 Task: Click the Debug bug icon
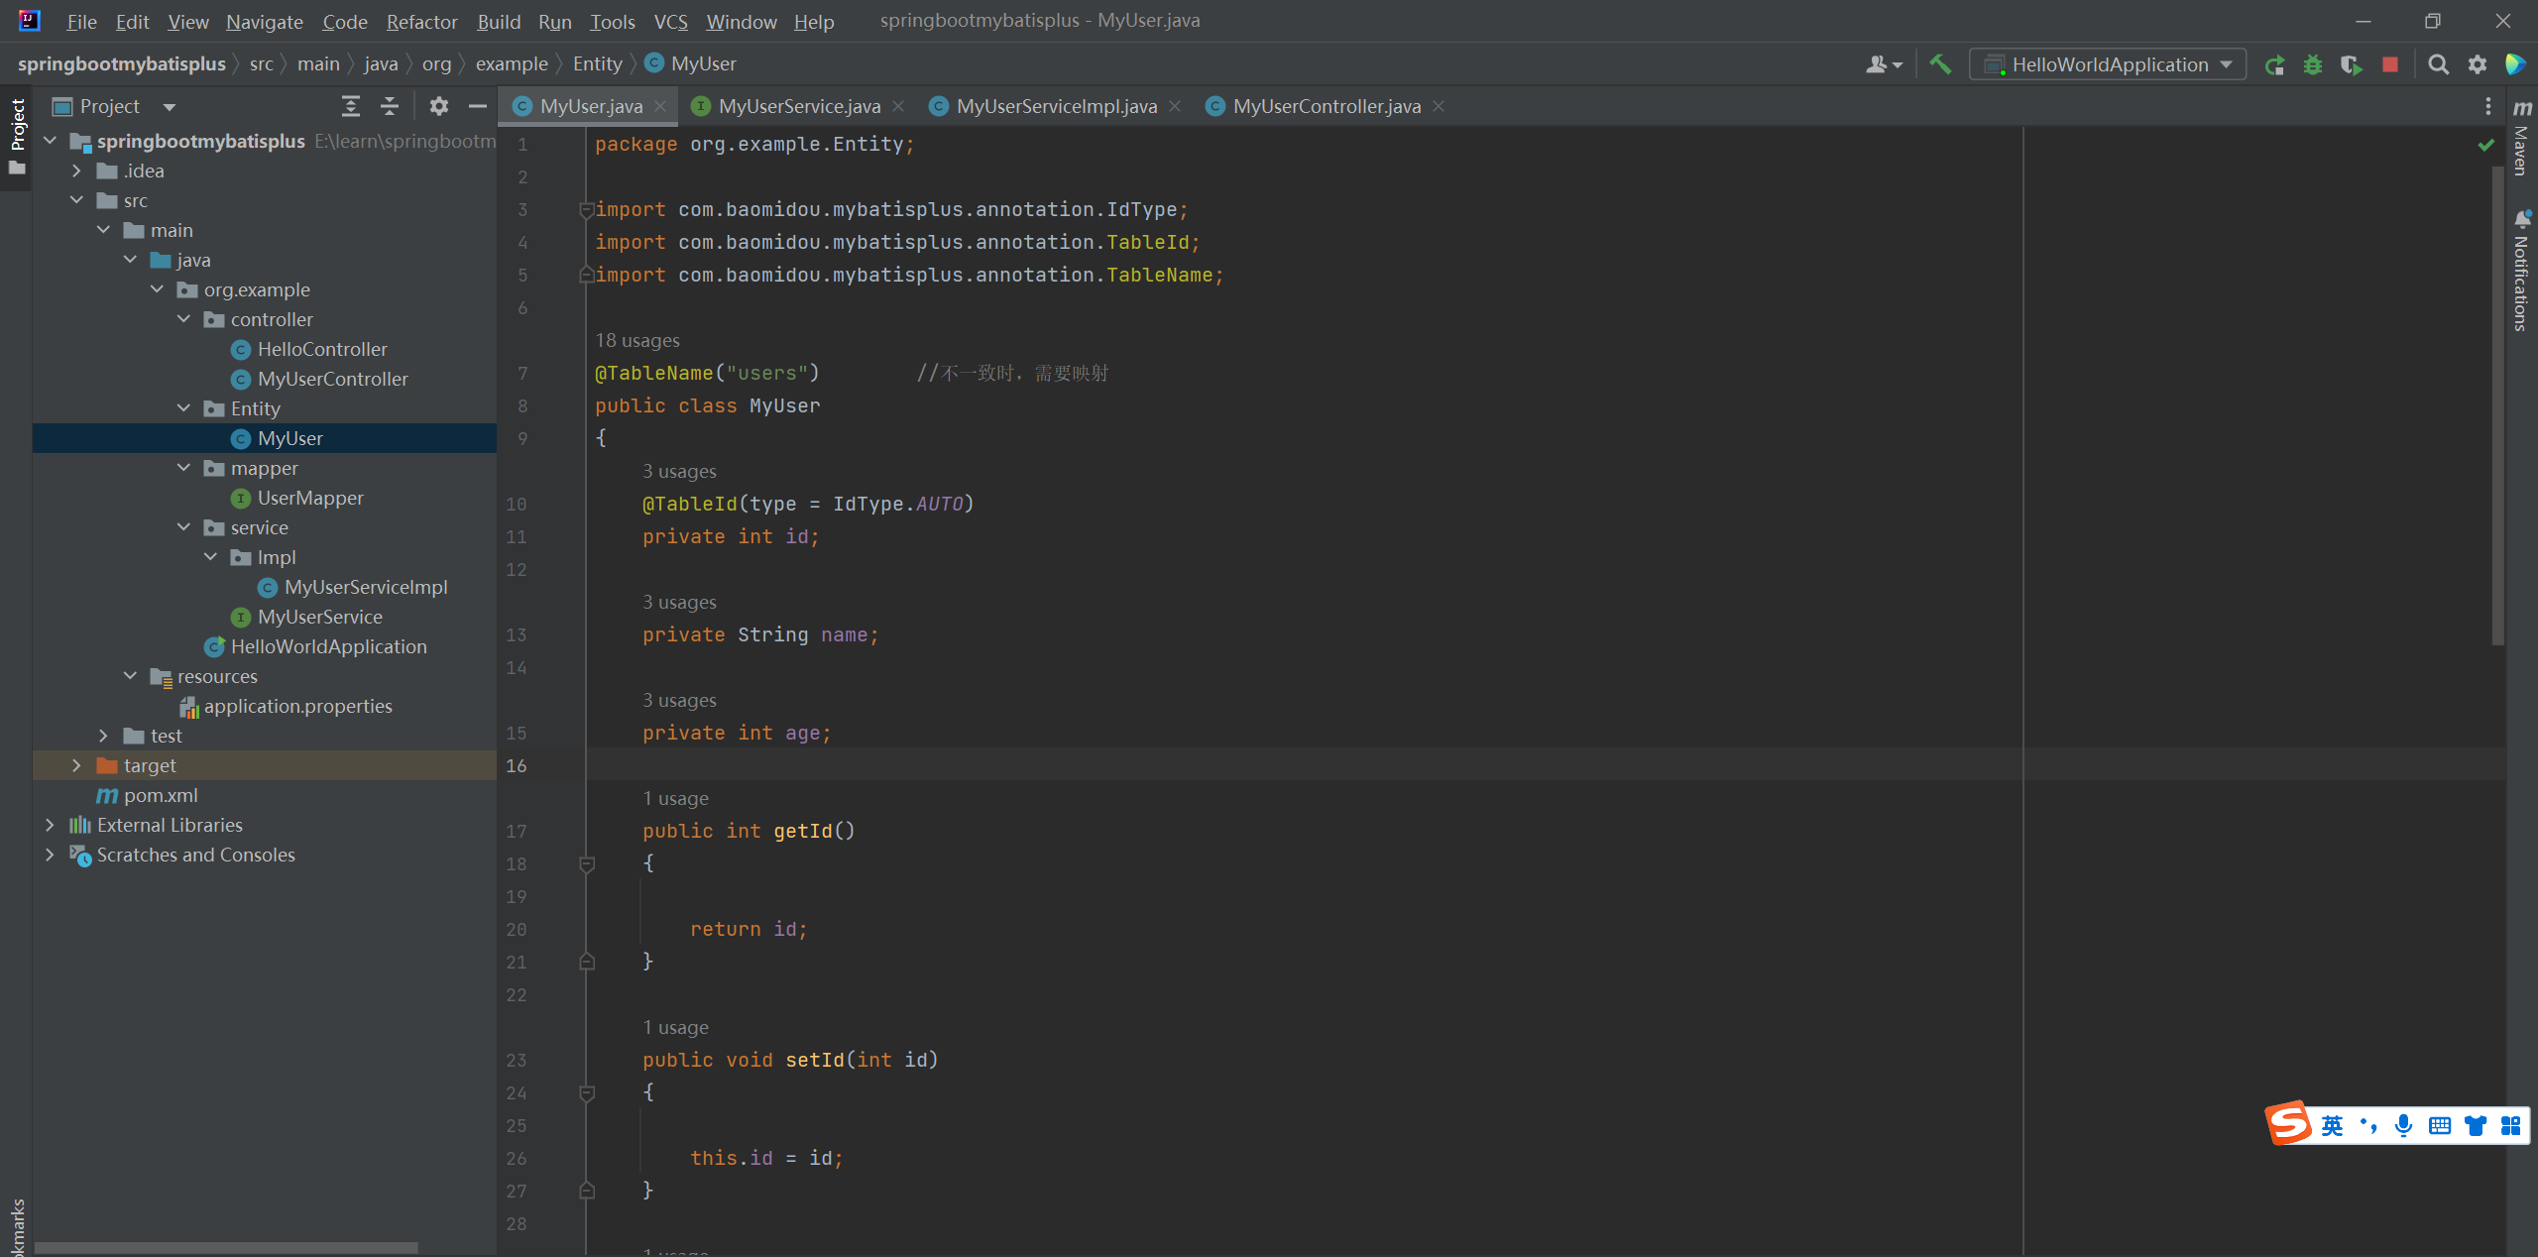click(2313, 64)
